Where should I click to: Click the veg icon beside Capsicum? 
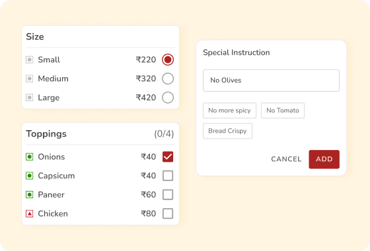point(30,176)
